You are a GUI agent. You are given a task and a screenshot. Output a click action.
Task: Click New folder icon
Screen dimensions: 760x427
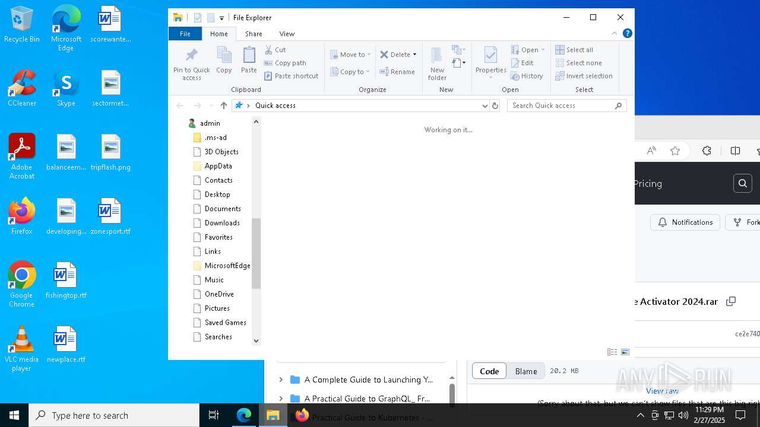click(437, 63)
